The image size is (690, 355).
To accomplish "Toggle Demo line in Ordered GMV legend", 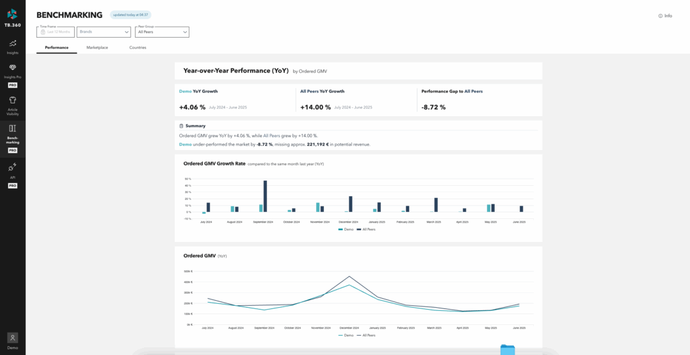I will (x=346, y=335).
